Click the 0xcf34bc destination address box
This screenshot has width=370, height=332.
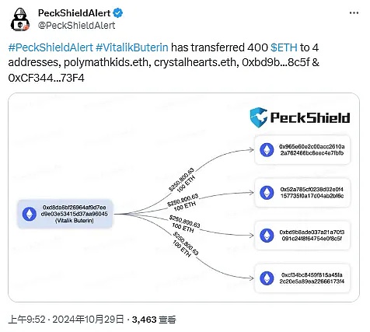point(302,278)
